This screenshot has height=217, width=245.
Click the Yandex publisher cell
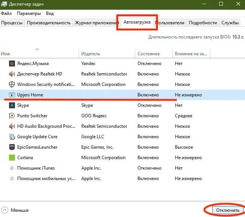point(88,63)
